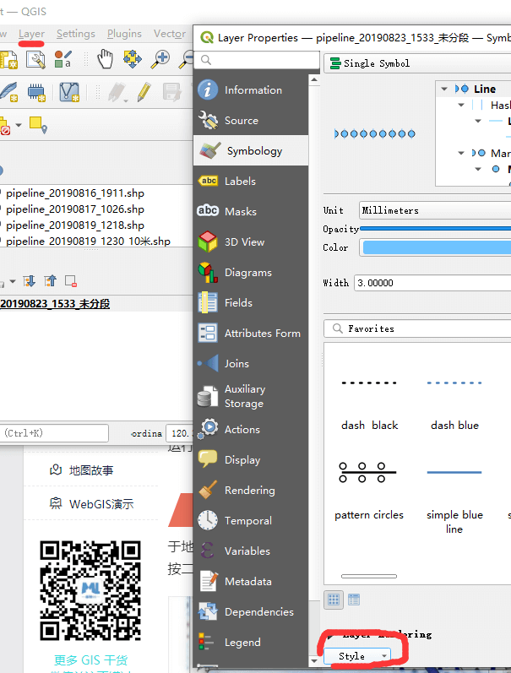
Task: Collapse the Line symbol tree node
Action: (444, 89)
